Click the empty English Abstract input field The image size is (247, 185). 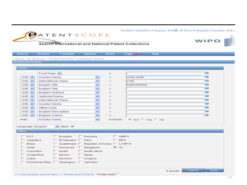click(165, 92)
